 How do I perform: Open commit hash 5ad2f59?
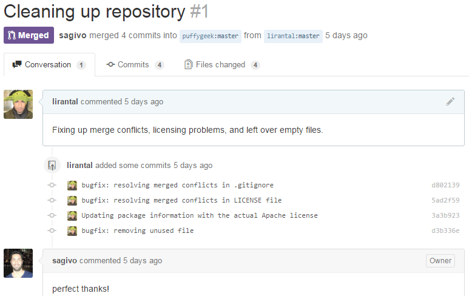click(x=445, y=200)
